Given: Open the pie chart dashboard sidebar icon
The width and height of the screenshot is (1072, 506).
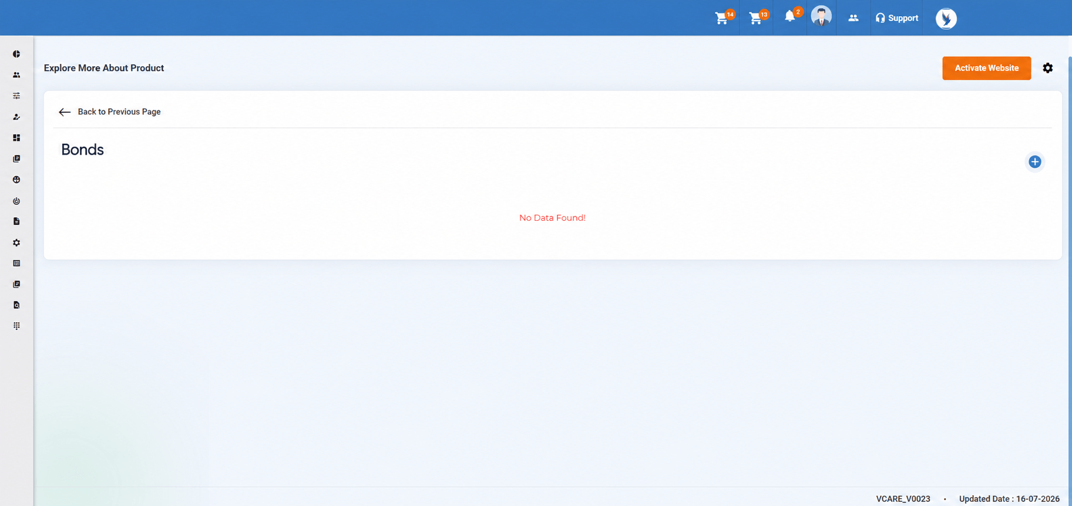Looking at the screenshot, I should click(16, 54).
